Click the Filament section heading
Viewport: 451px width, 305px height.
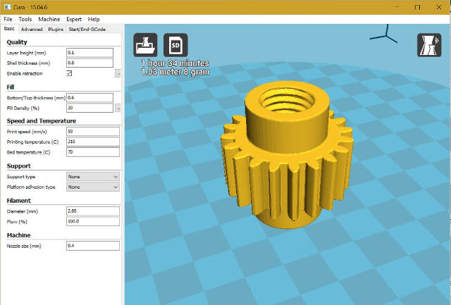point(19,201)
